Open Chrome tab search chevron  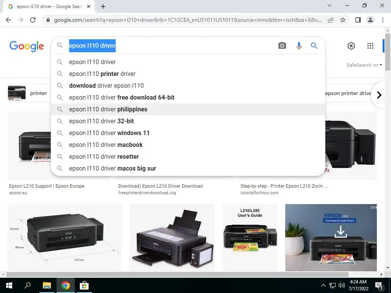[330, 5]
